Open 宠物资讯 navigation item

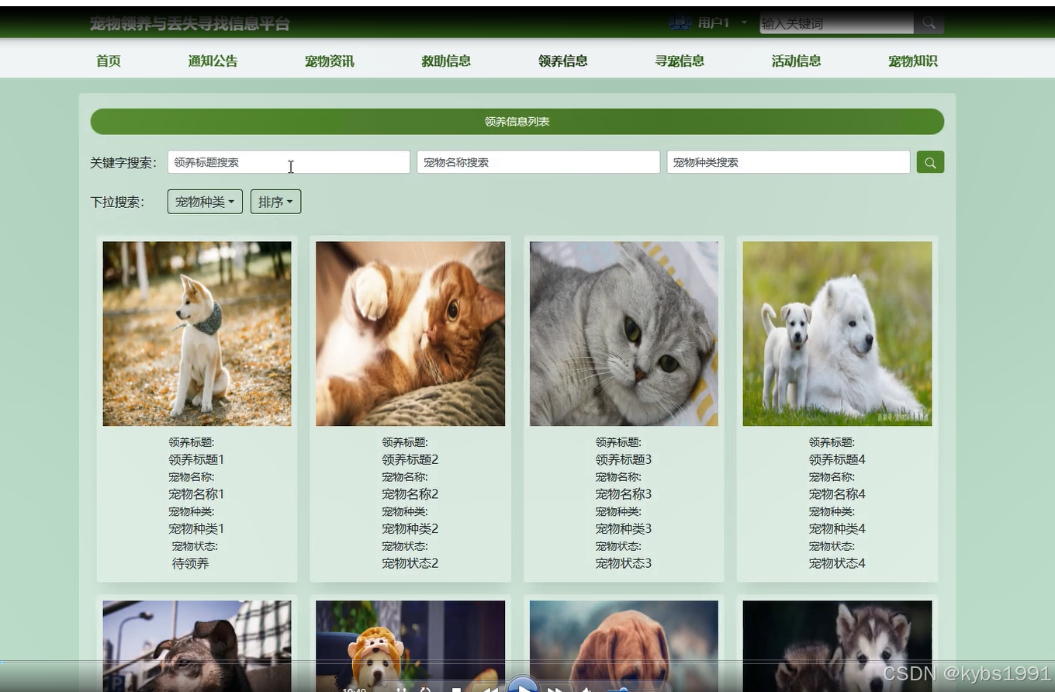(330, 61)
